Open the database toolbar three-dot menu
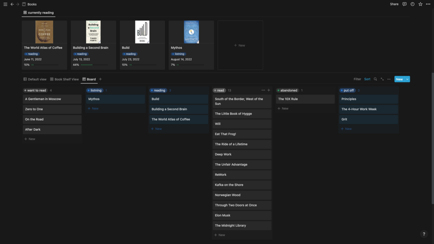The height and width of the screenshot is (244, 434). pyautogui.click(x=389, y=79)
